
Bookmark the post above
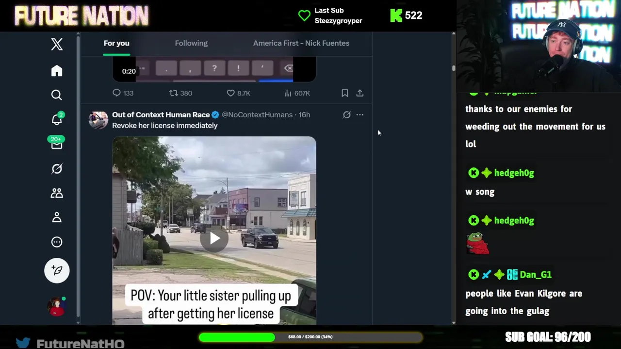click(344, 93)
